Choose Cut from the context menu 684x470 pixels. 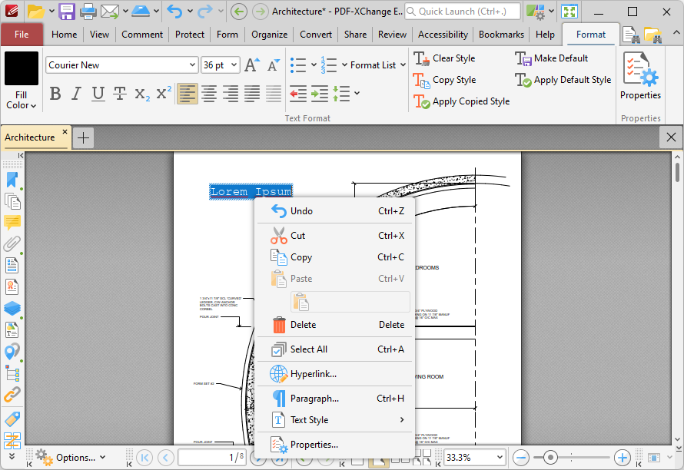(334, 236)
